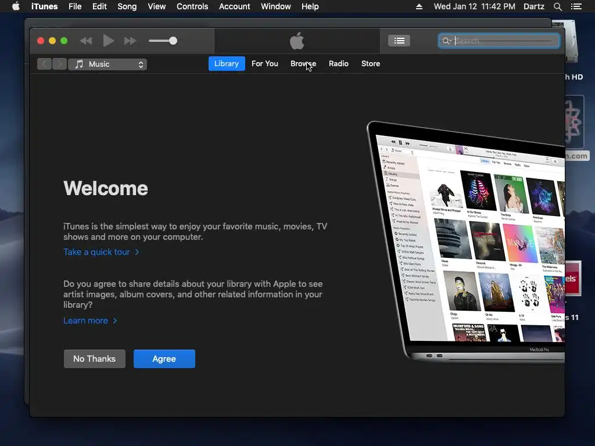
Task: Open the Account menu
Action: (235, 6)
